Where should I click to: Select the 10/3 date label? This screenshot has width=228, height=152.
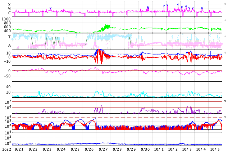pyautogui.click(x=187, y=149)
